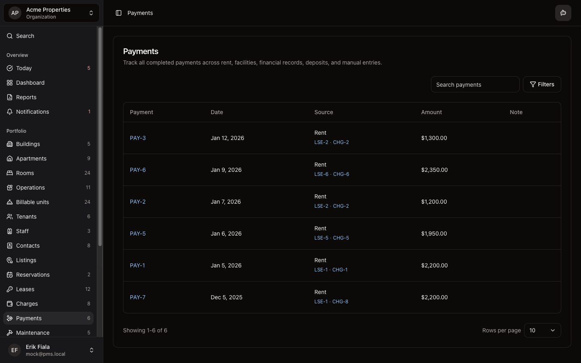Collapse the sidebar with the panel icon
581x363 pixels.
coord(118,13)
